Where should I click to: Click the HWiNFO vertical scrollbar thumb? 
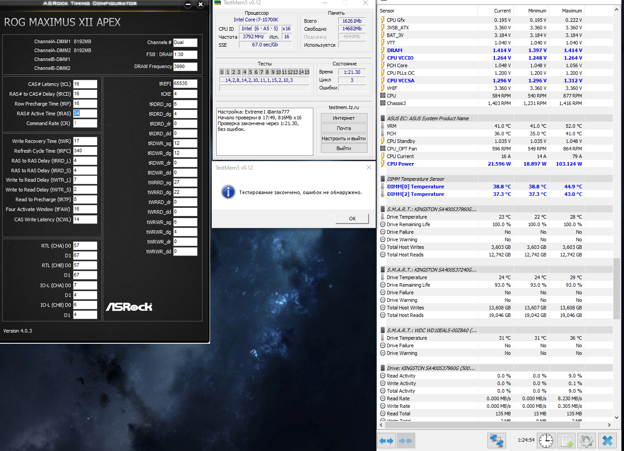pyautogui.click(x=616, y=288)
